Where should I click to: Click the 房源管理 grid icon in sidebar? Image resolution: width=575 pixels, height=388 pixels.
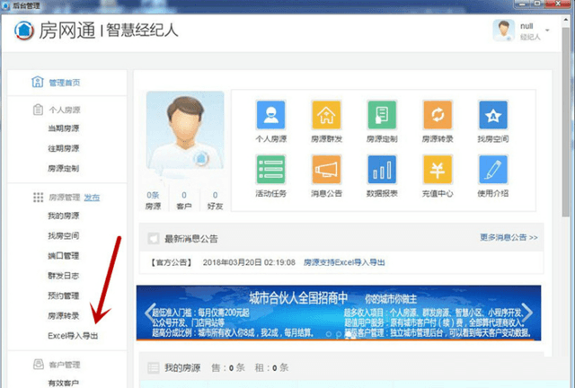38,198
